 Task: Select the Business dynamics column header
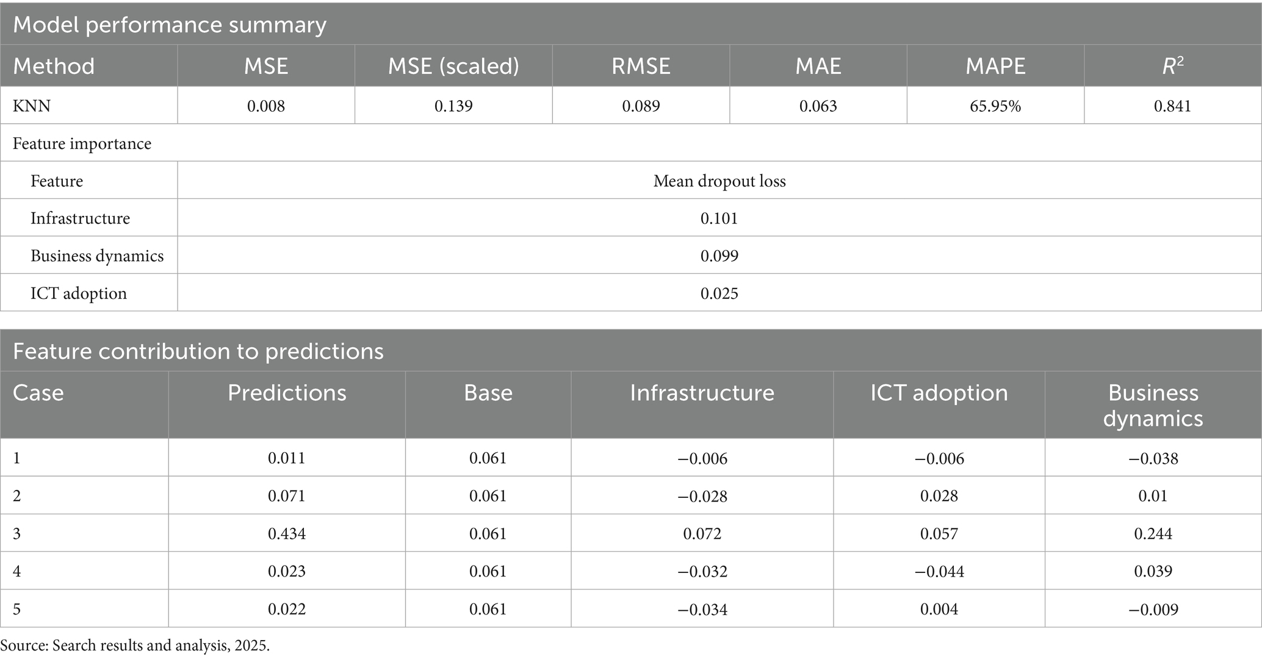tap(1153, 405)
